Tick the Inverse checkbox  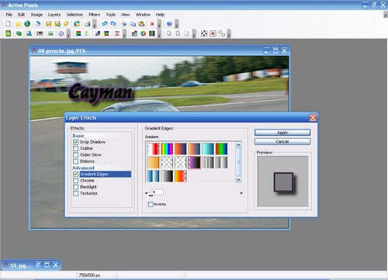tap(151, 204)
